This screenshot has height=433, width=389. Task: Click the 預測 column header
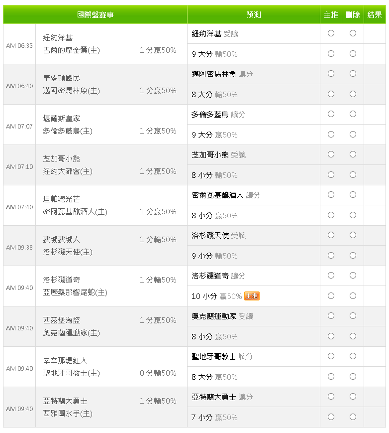click(254, 14)
